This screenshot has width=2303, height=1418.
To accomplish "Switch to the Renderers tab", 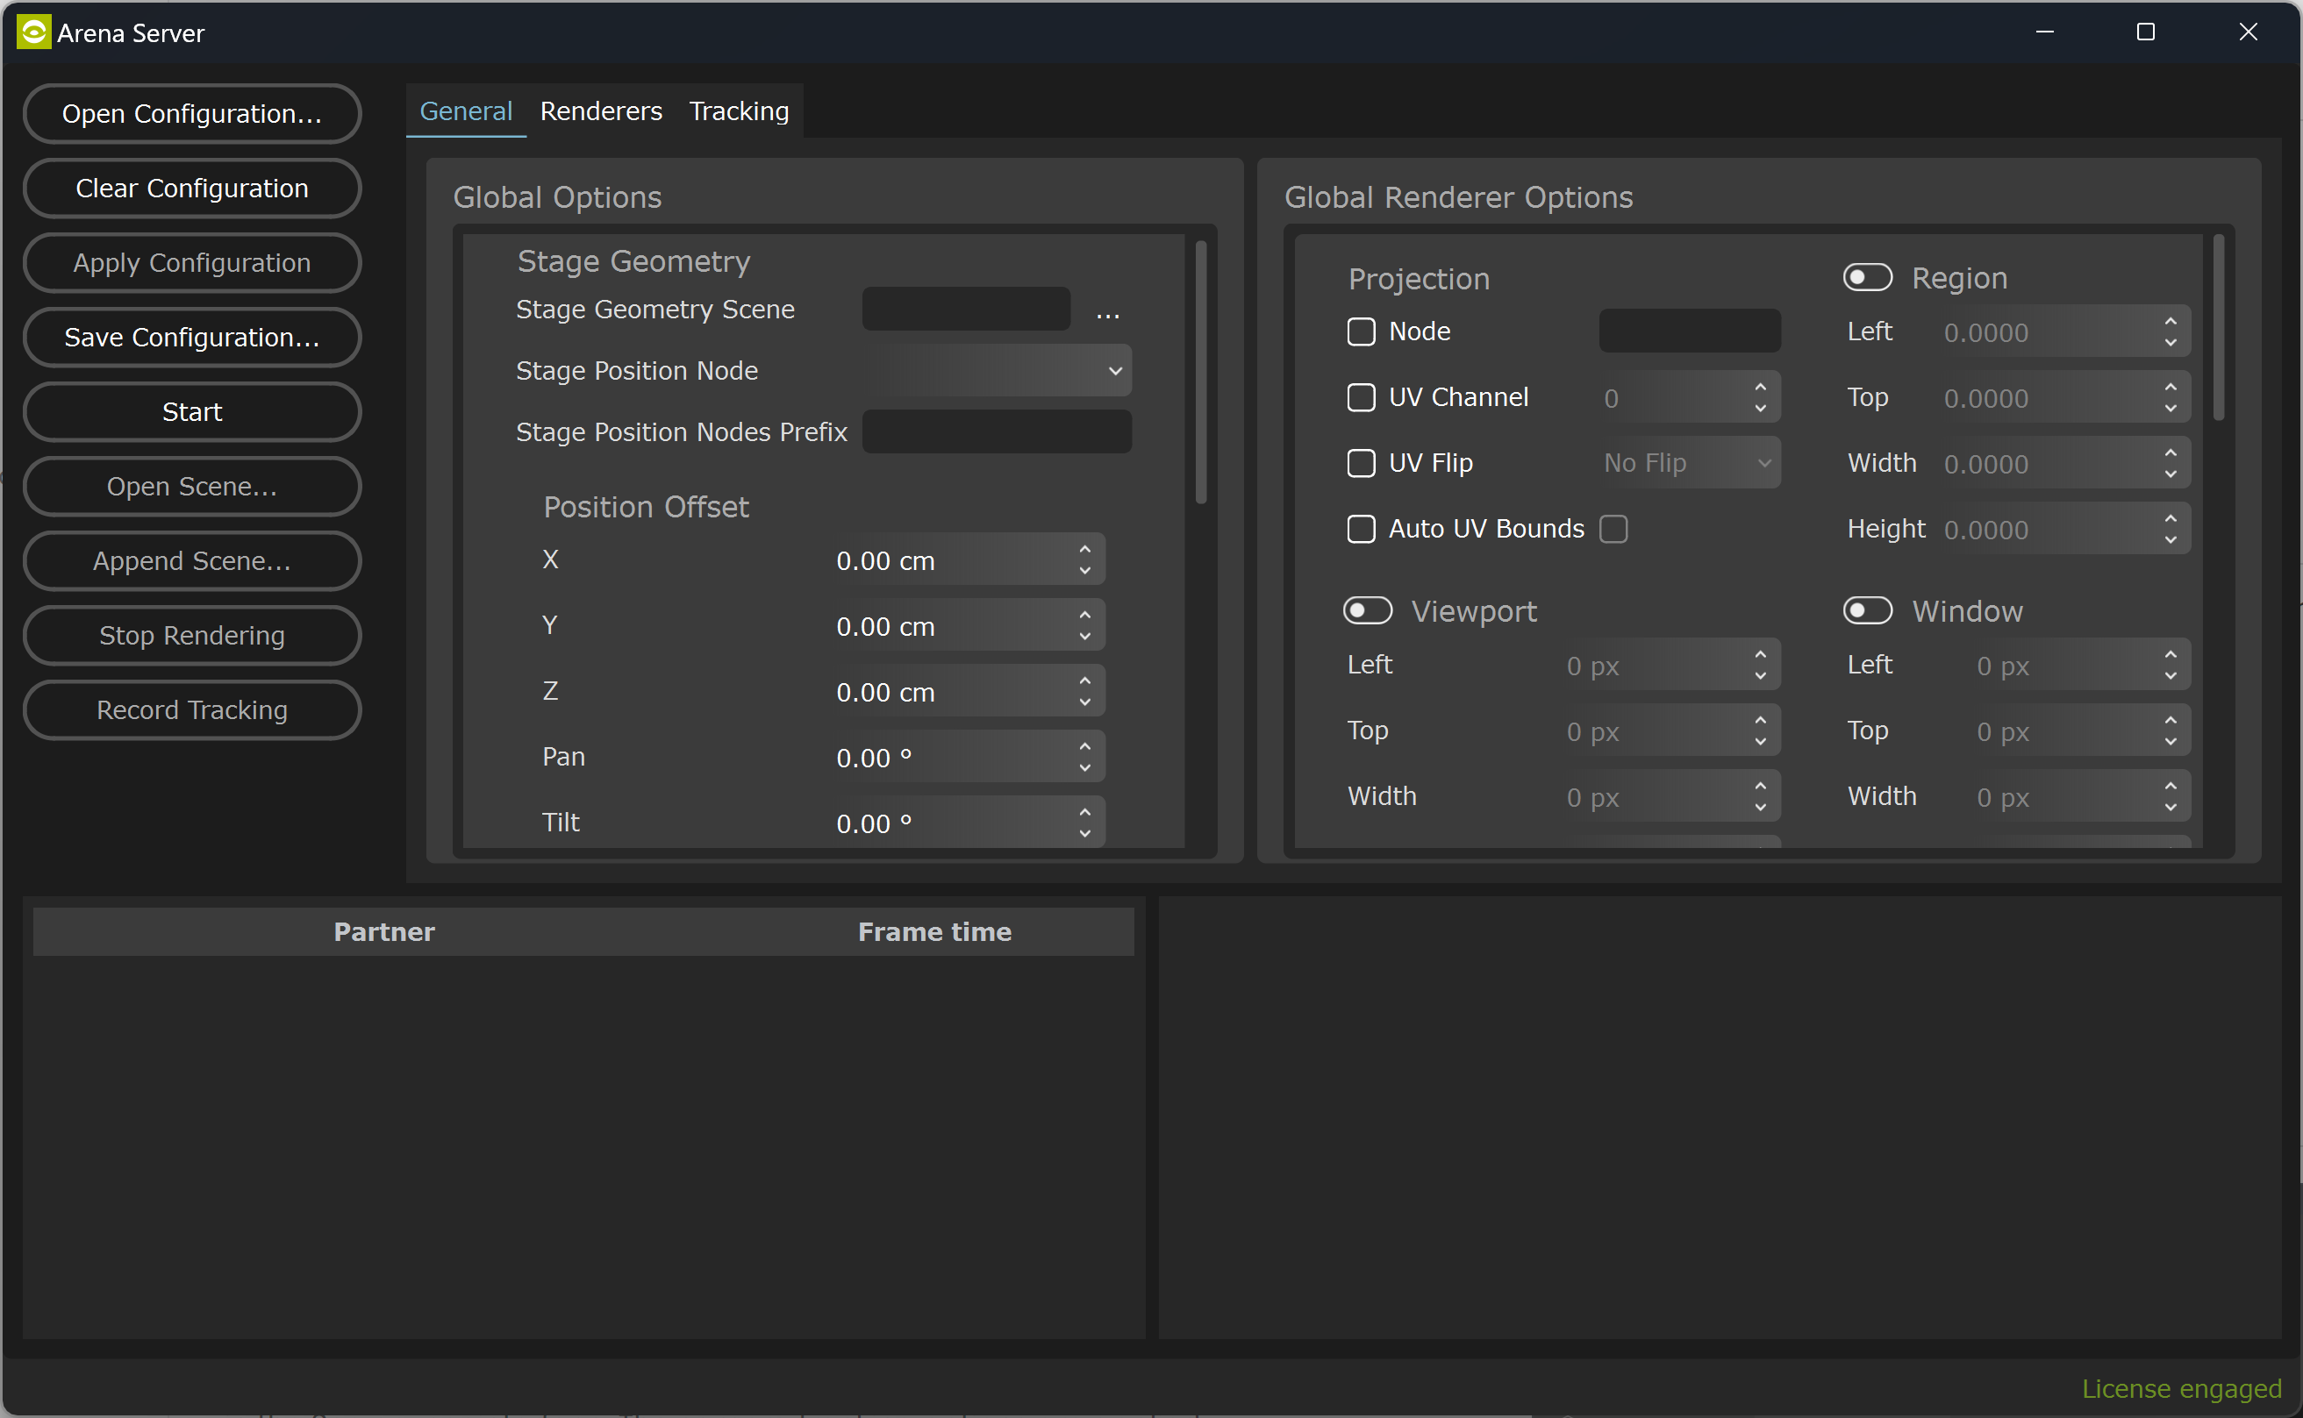I will [601, 110].
